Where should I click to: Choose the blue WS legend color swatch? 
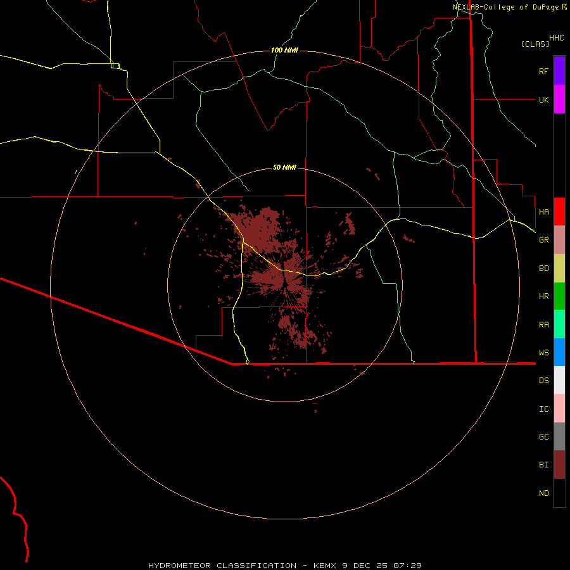pyautogui.click(x=559, y=352)
